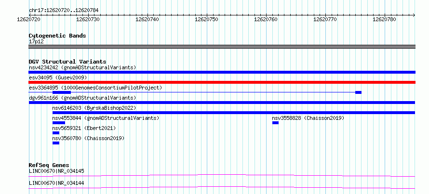429x194 pixels.
Task: Click the LINC00670|NR_034145 gene label
Action: pyautogui.click(x=56, y=171)
